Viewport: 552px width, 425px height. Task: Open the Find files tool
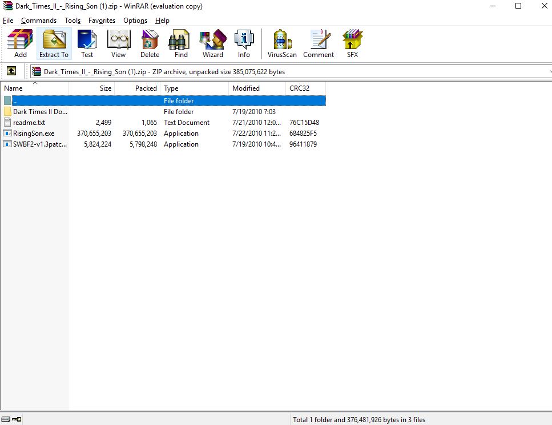pos(181,44)
